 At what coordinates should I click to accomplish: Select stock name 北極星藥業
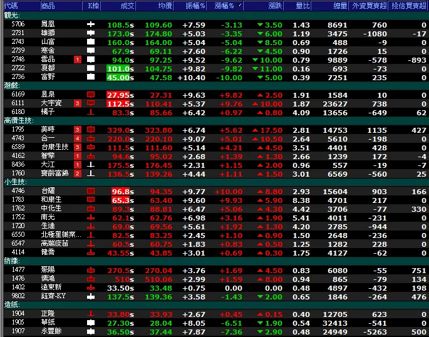(61, 235)
